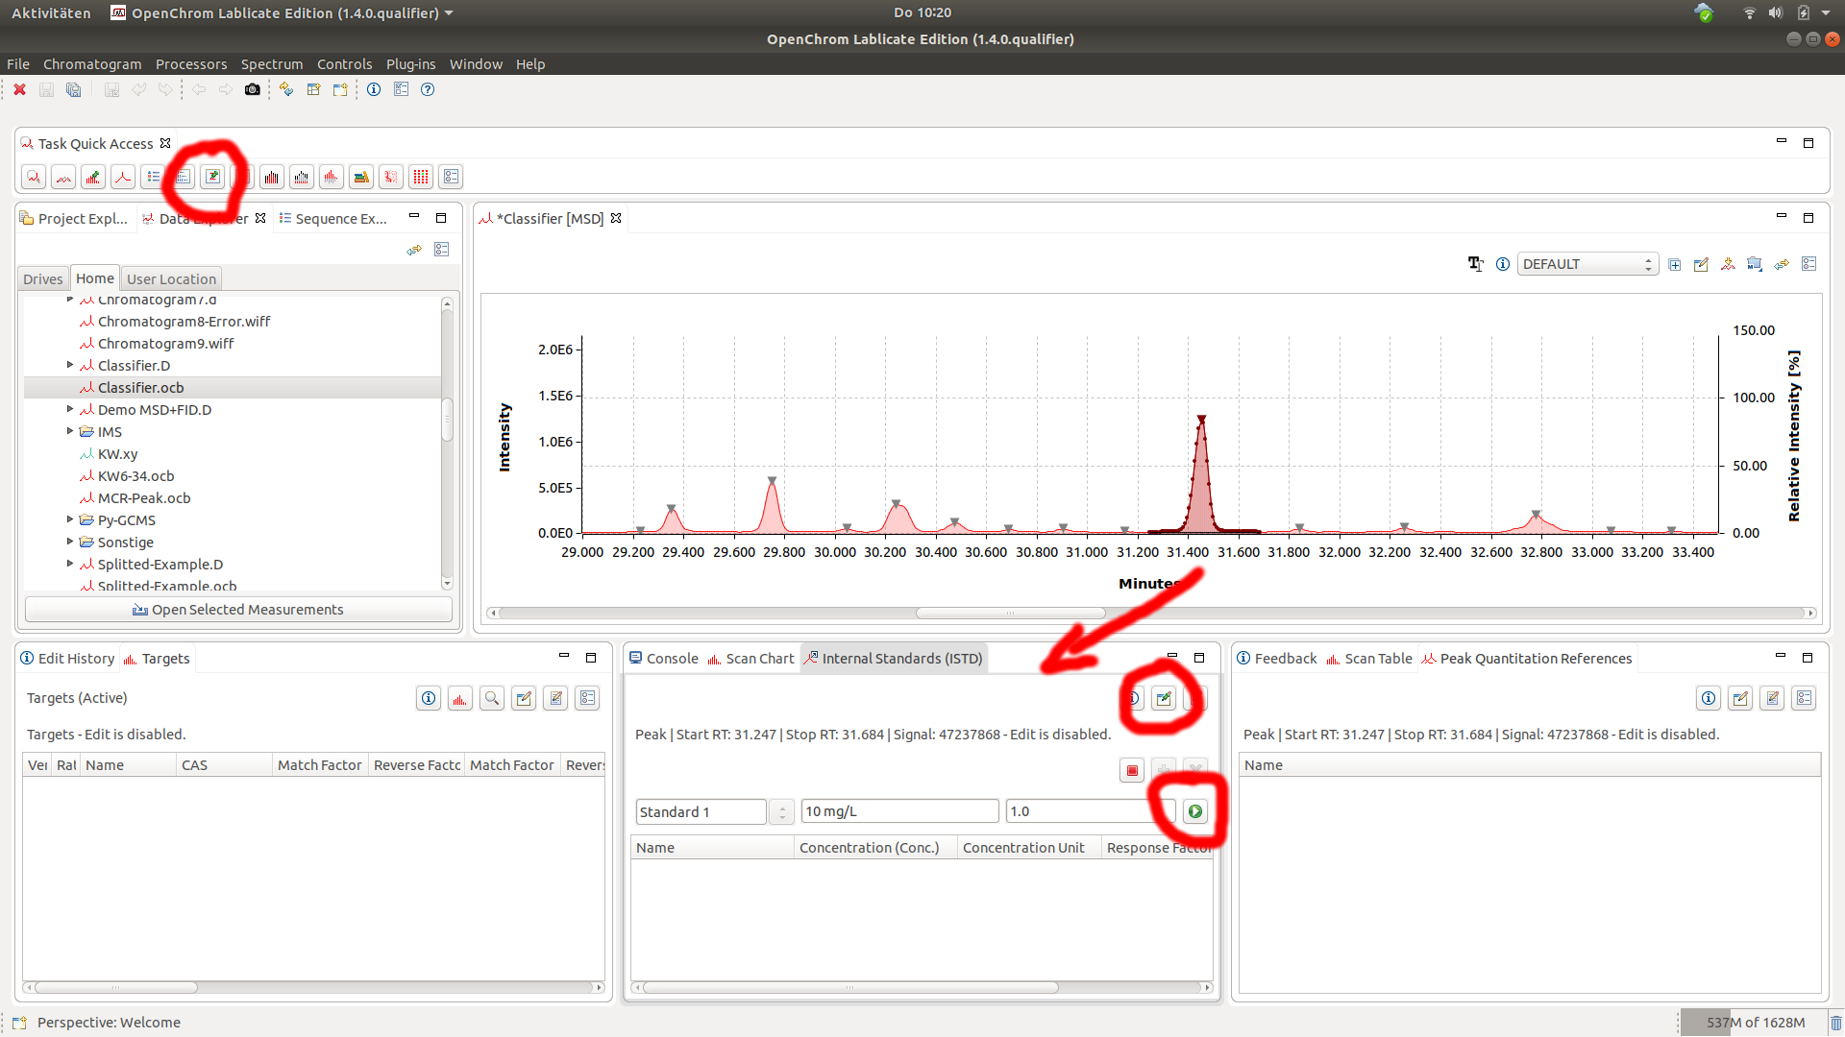Click the Targets panel info icon

click(429, 698)
